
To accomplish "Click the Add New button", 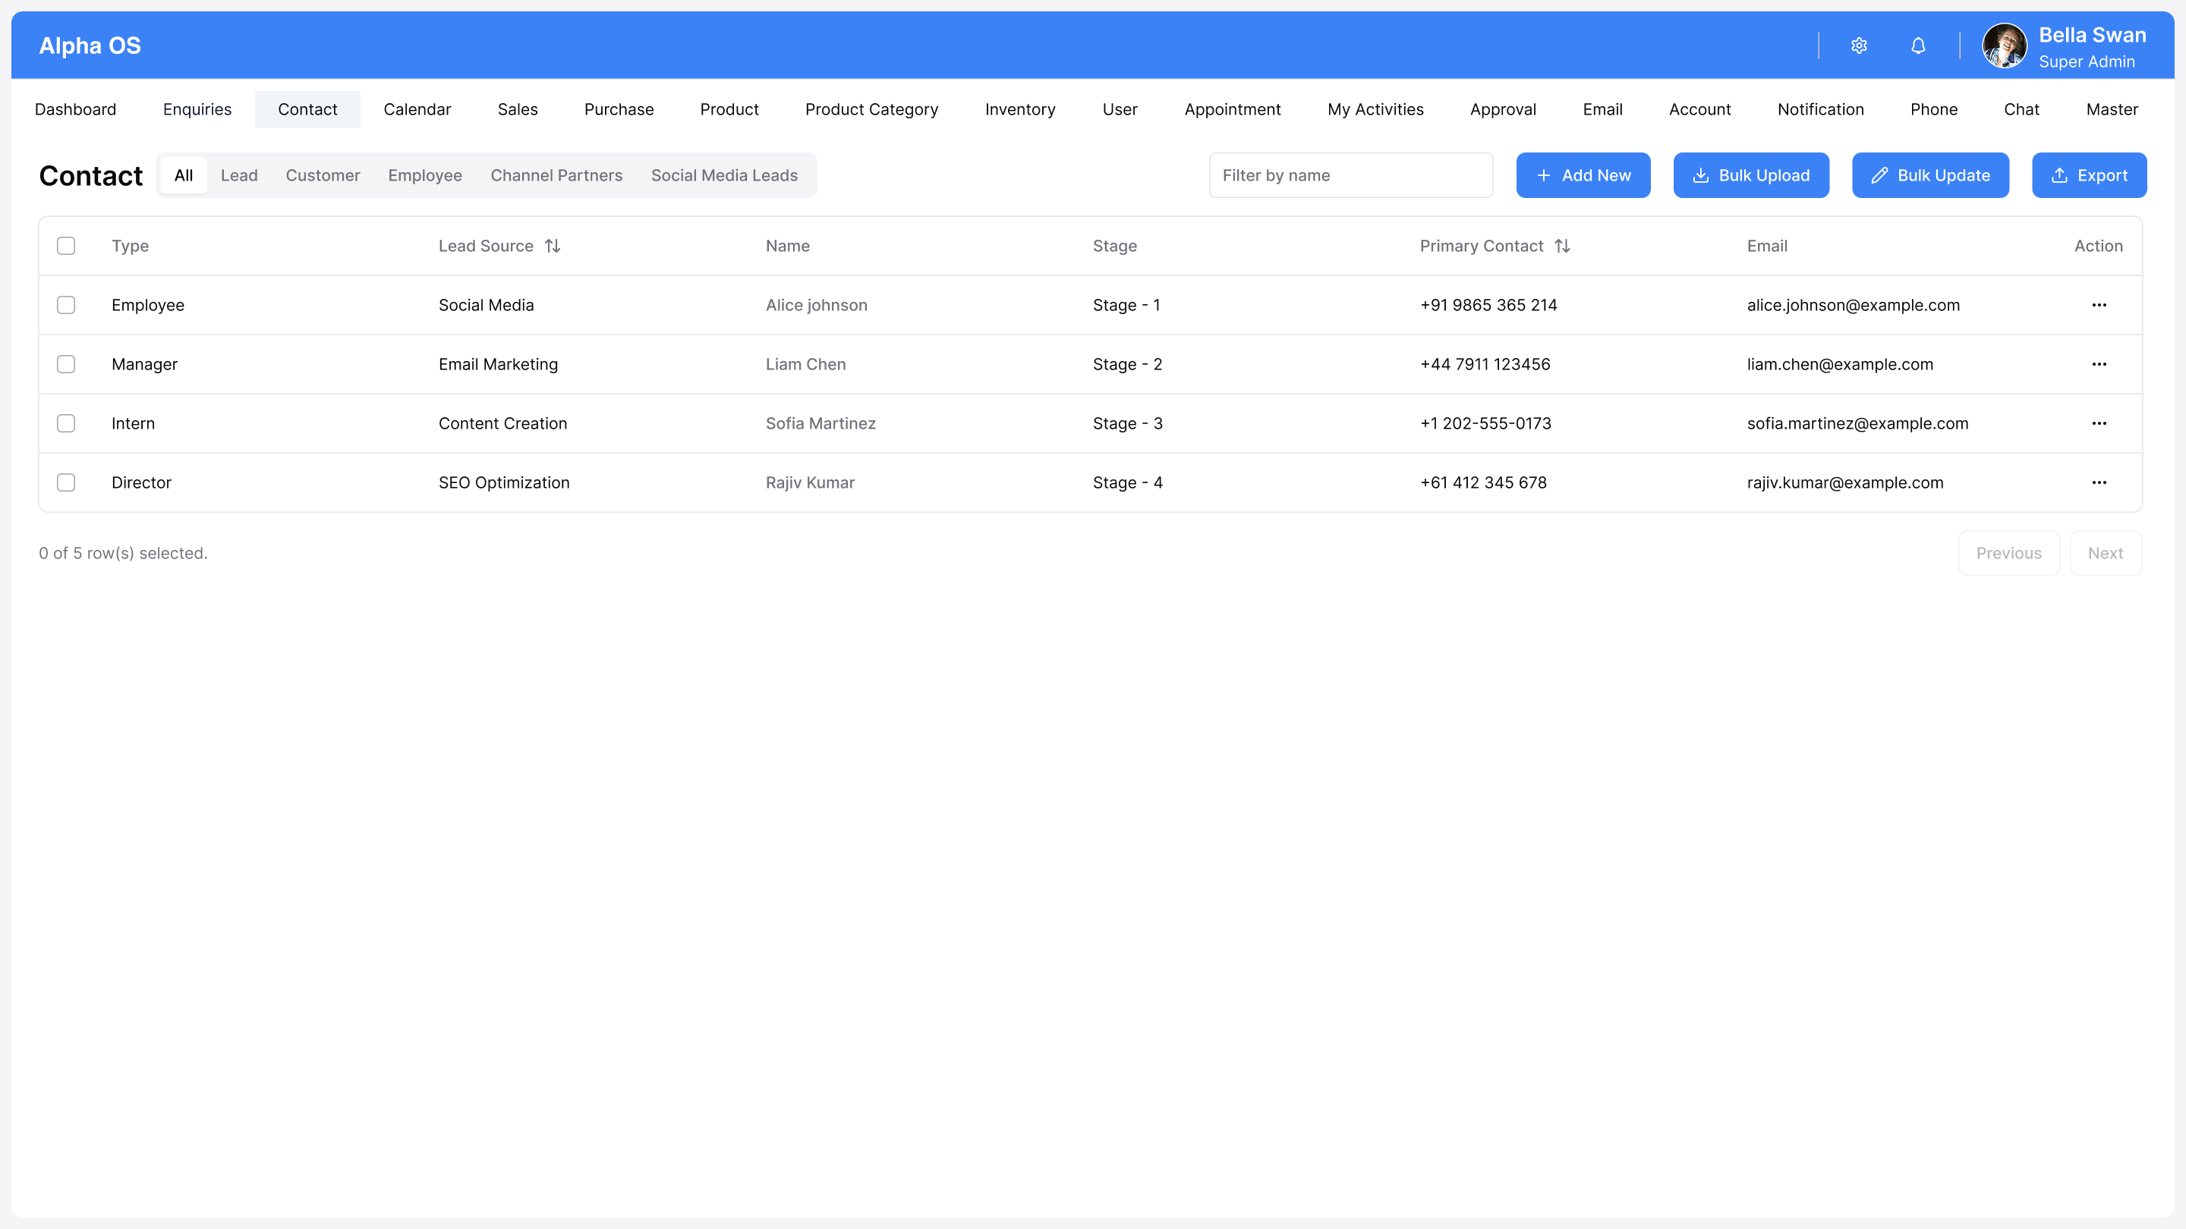I will 1583,175.
